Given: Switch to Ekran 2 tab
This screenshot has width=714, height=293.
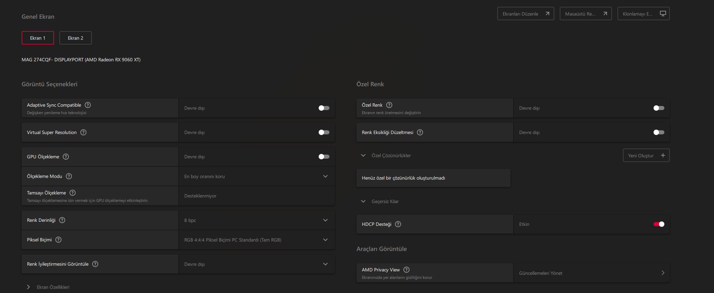Looking at the screenshot, I should (x=76, y=38).
